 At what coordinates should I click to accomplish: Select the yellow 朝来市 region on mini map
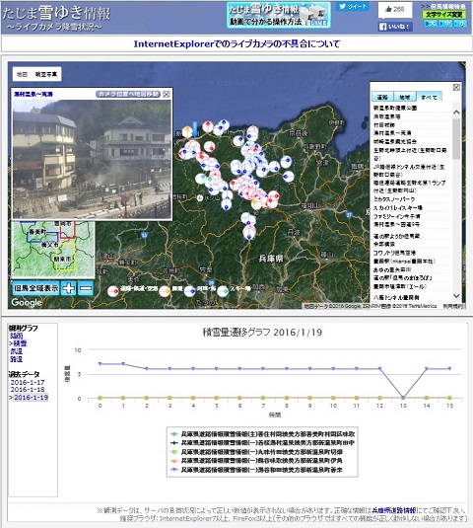(66, 257)
